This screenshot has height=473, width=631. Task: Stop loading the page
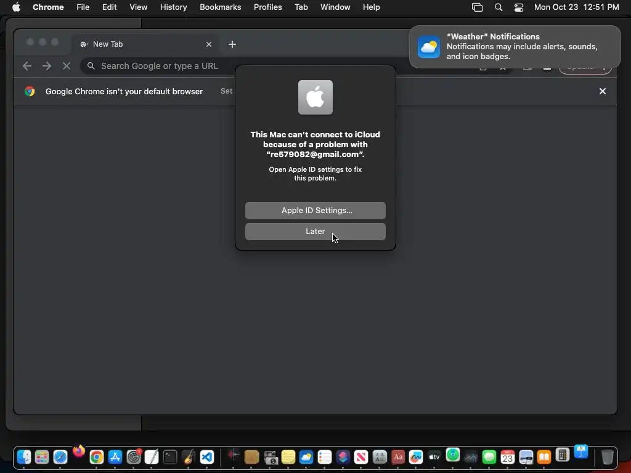tap(67, 66)
